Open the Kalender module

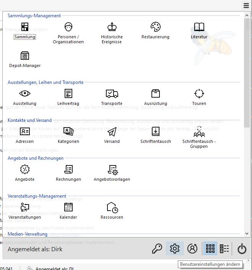[68, 211]
